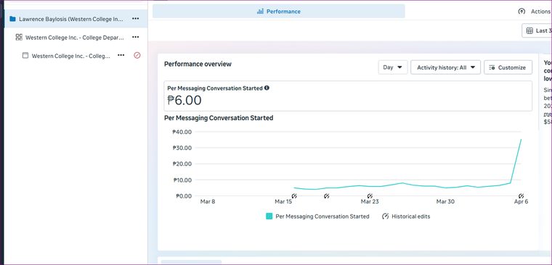Click the Mar 23 x-axis label

pos(370,202)
